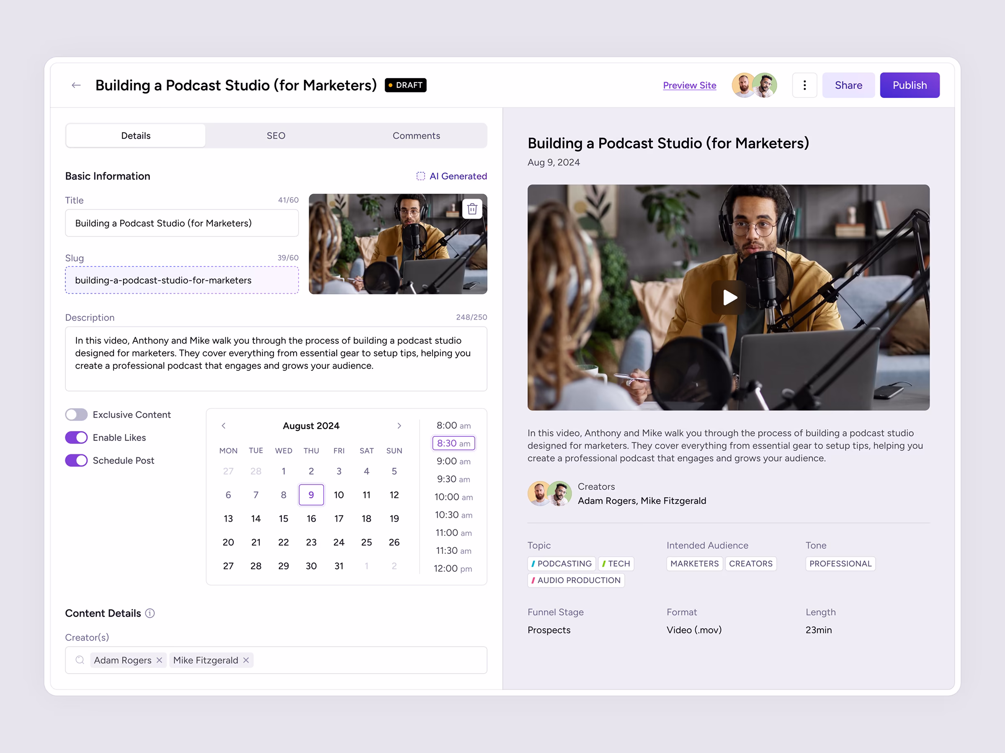The width and height of the screenshot is (1005, 753).
Task: Choose the 10:00 am time slot
Action: (454, 497)
